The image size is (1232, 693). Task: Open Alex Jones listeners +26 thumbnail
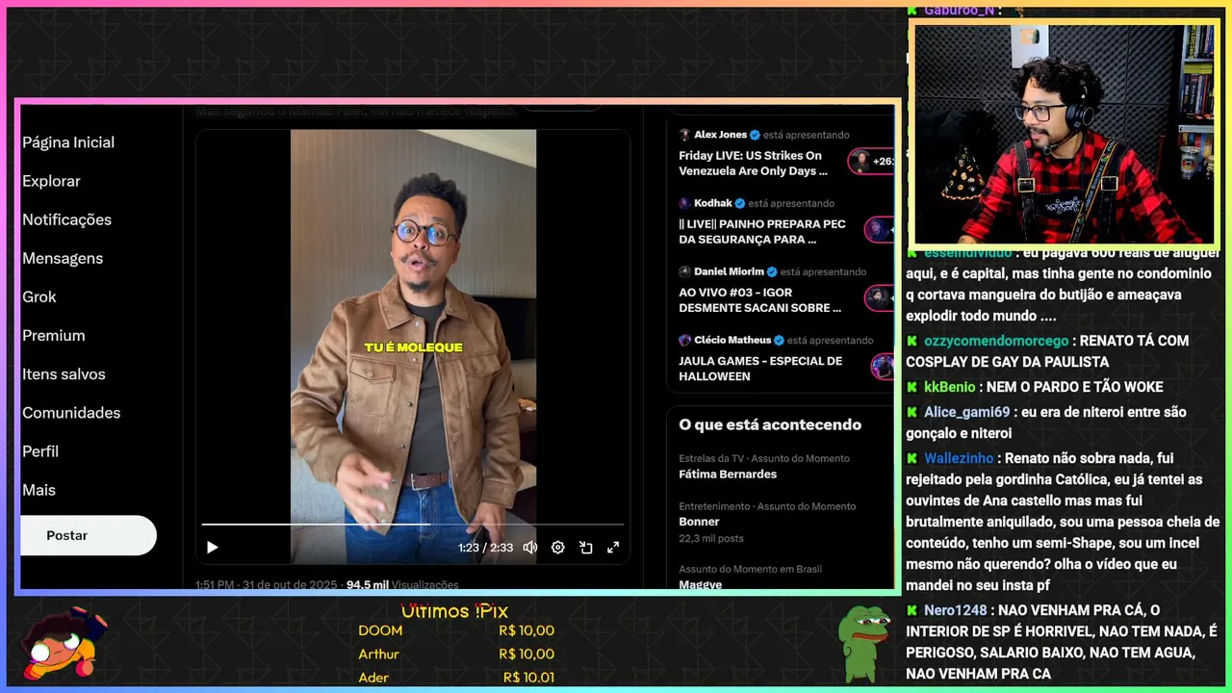[871, 161]
